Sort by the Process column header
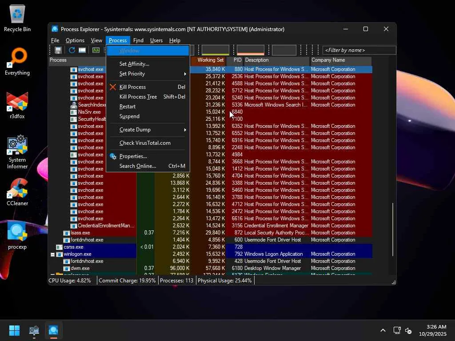 [x=77, y=60]
